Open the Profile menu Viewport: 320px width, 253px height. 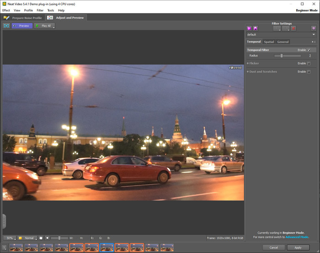click(28, 10)
